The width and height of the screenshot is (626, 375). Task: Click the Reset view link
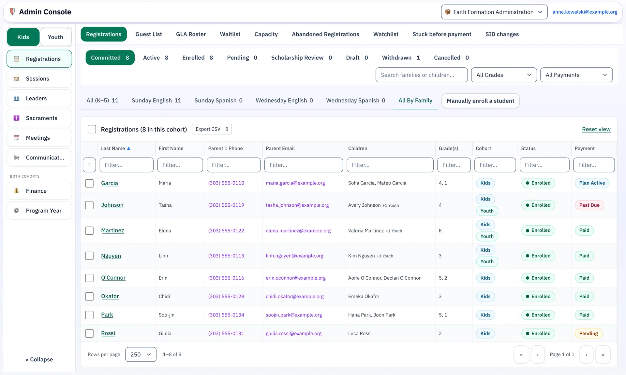click(596, 129)
